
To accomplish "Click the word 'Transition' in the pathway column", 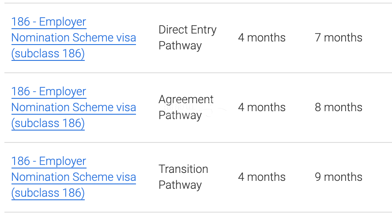I will pos(183,169).
